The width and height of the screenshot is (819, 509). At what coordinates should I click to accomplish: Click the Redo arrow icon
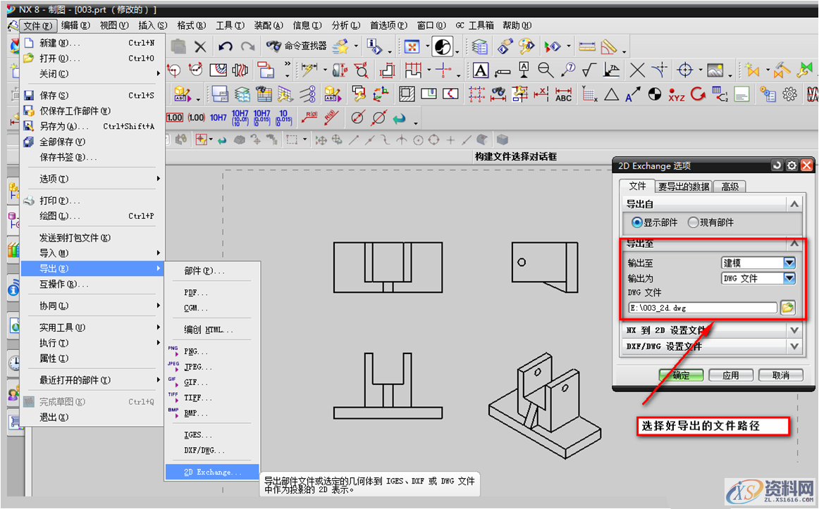247,46
